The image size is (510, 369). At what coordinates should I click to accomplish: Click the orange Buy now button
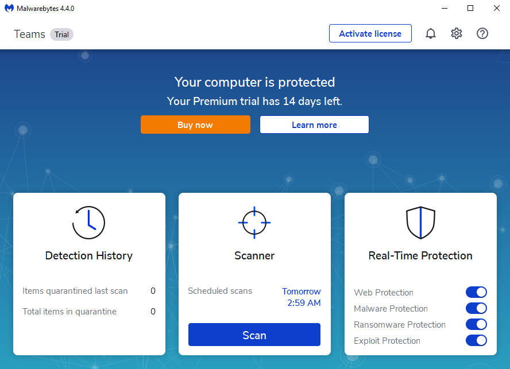click(195, 125)
